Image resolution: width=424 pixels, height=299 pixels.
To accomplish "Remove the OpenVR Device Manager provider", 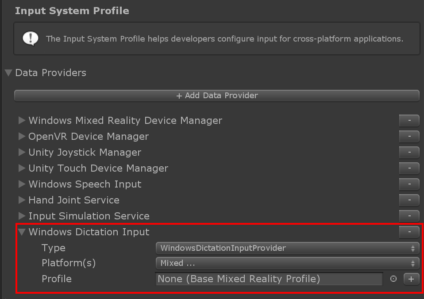I will coord(409,136).
